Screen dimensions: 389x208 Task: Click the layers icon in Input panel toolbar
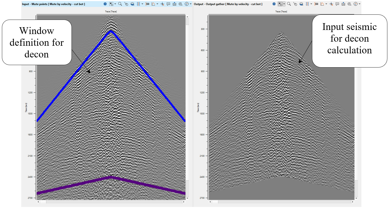(x=132, y=4)
